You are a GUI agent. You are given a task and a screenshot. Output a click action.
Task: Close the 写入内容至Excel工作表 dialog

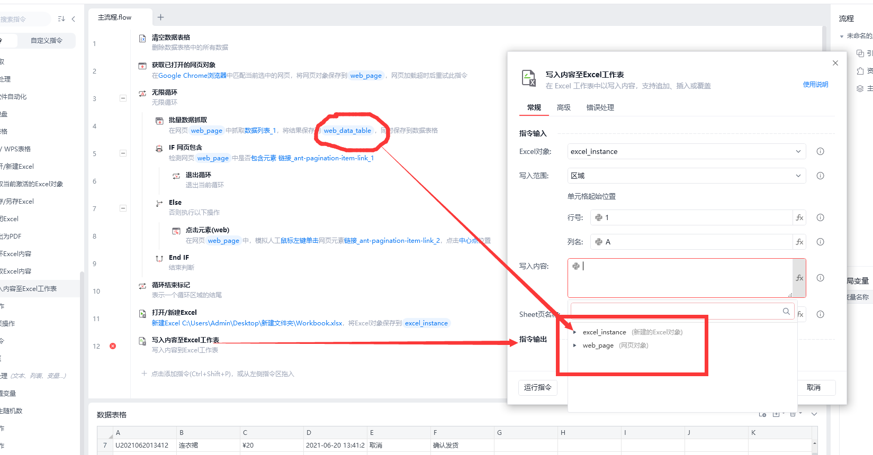(835, 63)
